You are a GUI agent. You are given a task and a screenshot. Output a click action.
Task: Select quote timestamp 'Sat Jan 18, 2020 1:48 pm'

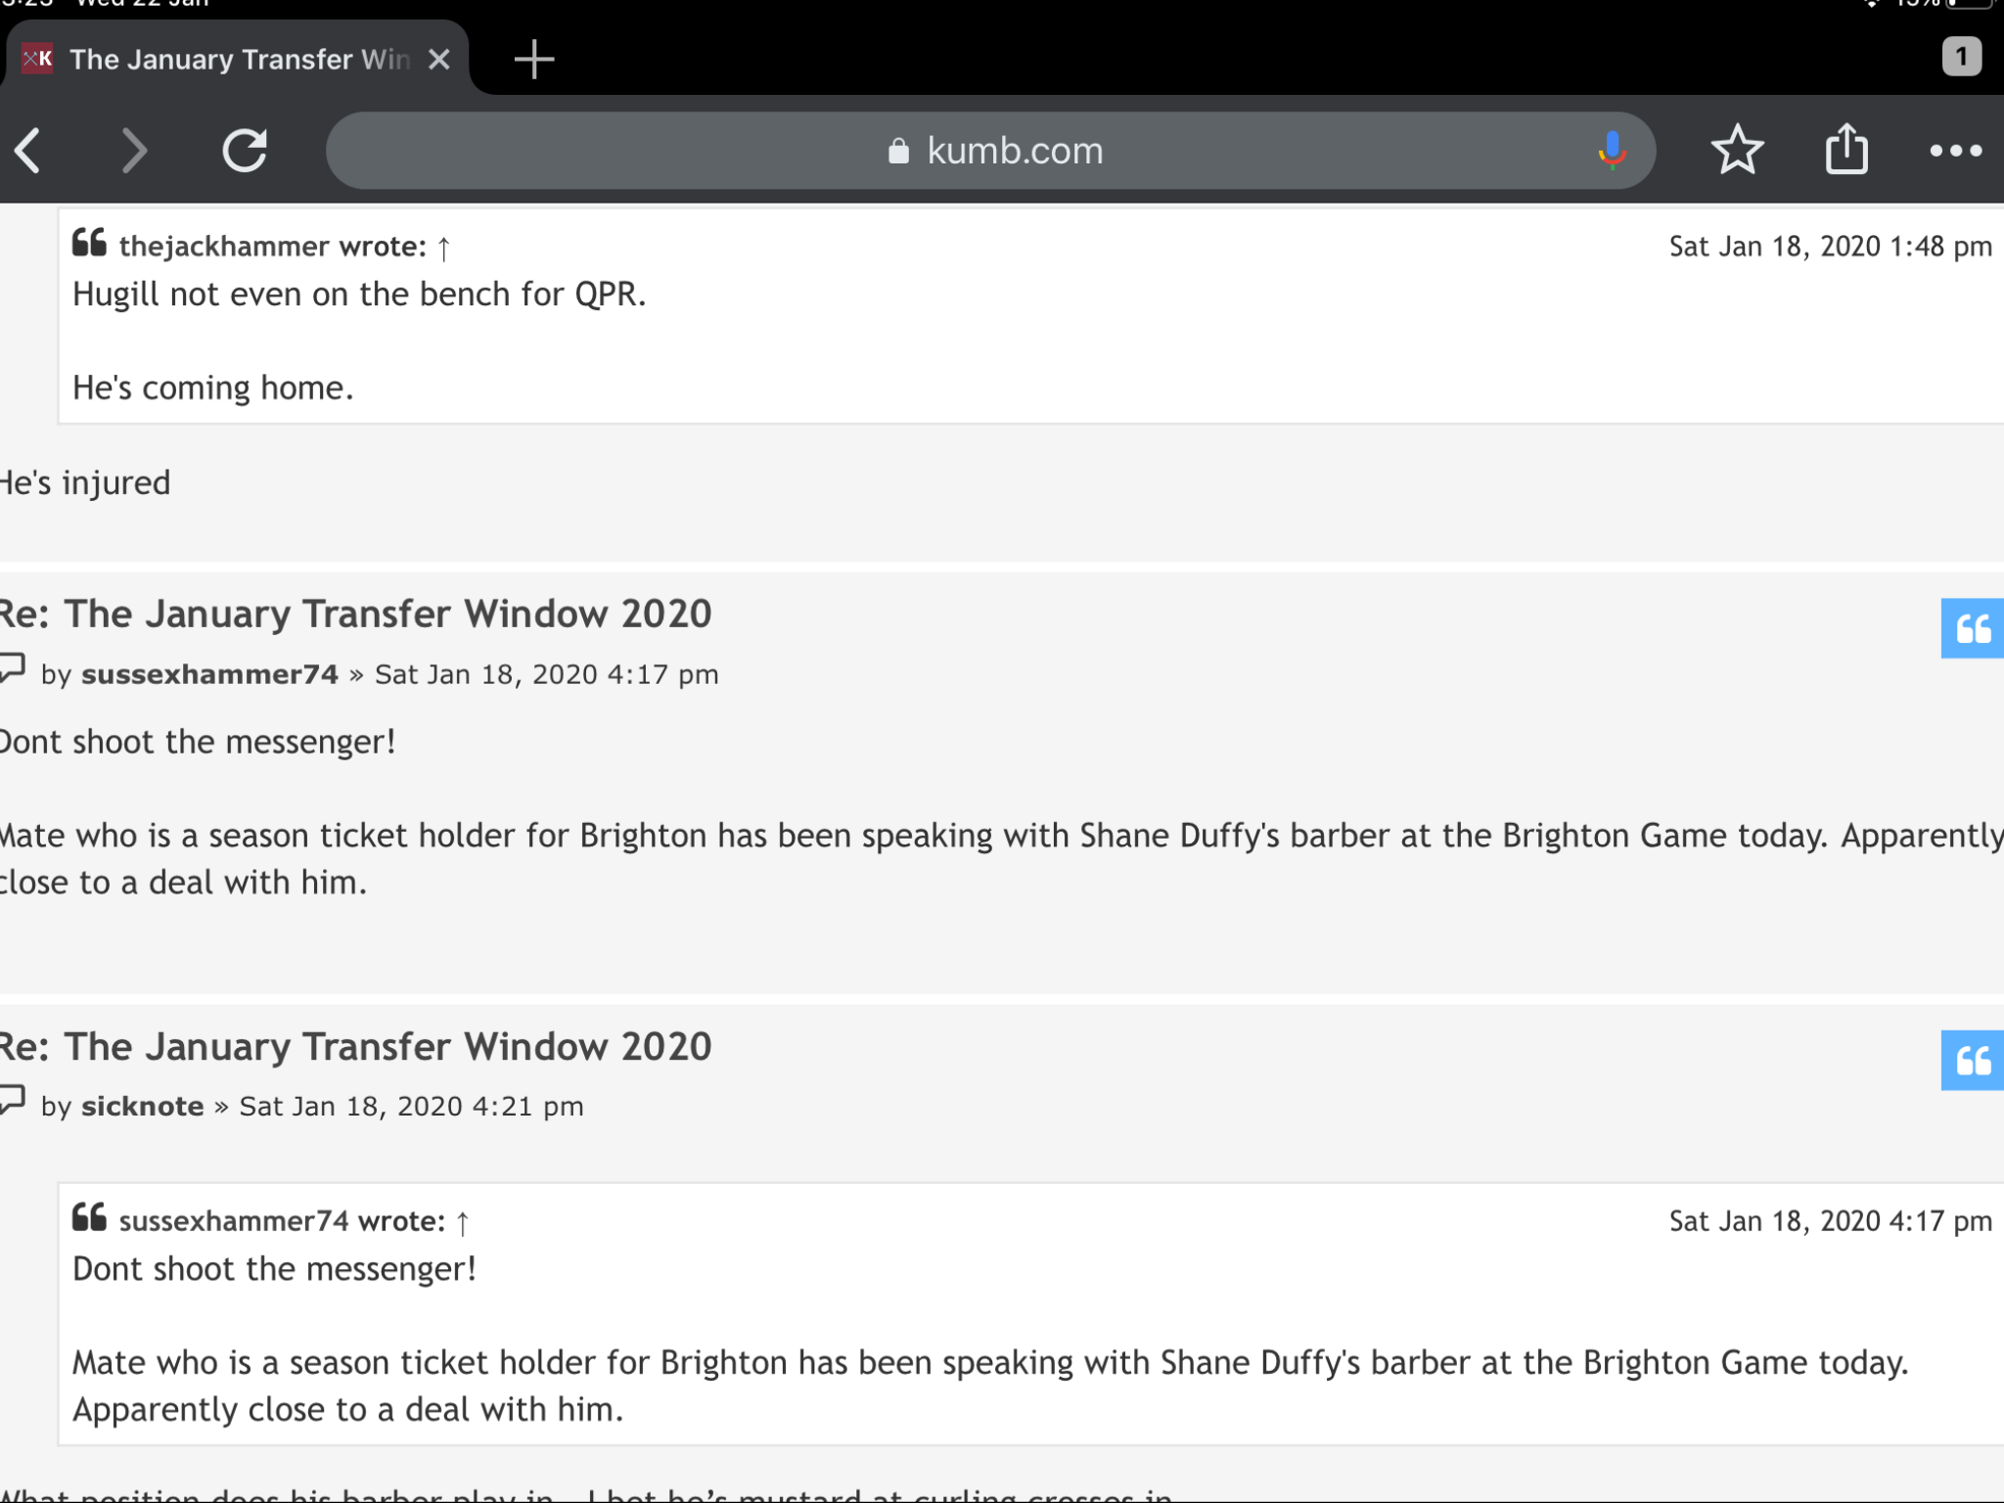click(x=1830, y=247)
